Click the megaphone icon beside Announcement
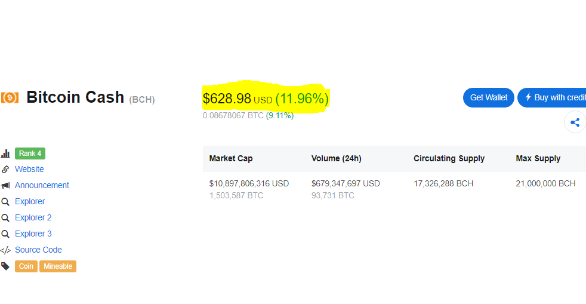The image size is (586, 304). (x=5, y=186)
